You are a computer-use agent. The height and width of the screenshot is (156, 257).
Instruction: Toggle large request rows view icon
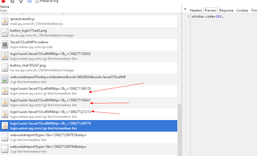(x=30, y=1)
